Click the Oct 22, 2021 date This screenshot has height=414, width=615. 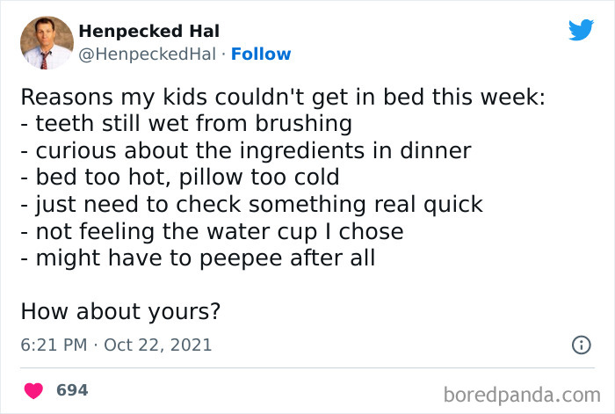tap(158, 345)
